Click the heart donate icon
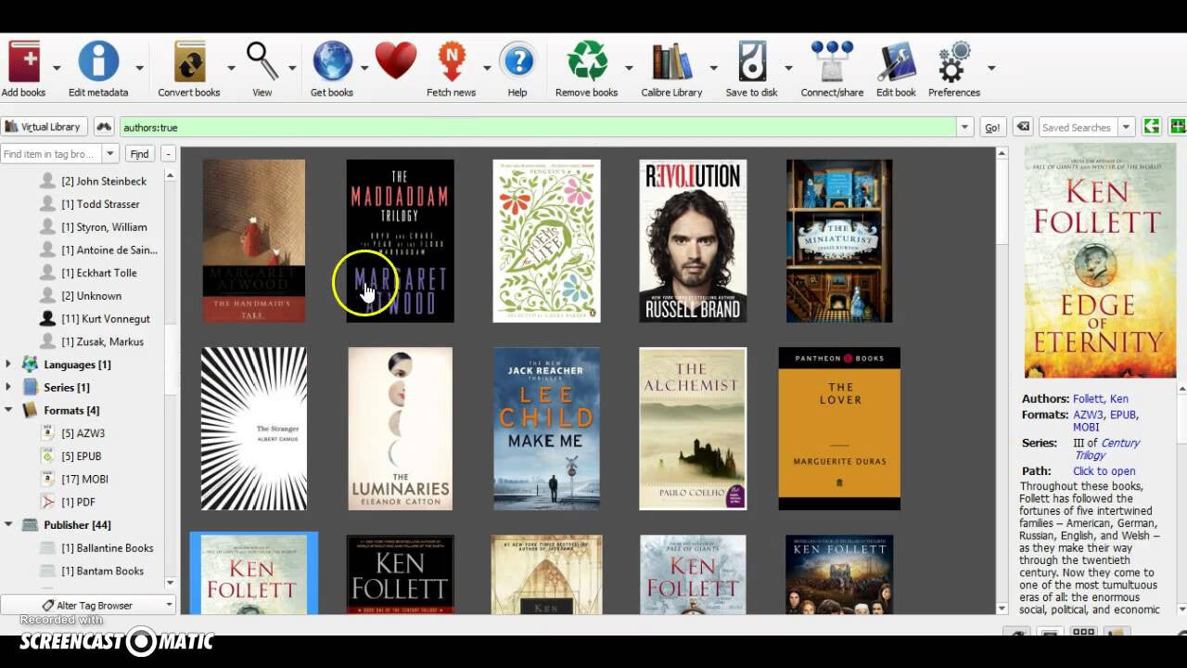 tap(396, 58)
